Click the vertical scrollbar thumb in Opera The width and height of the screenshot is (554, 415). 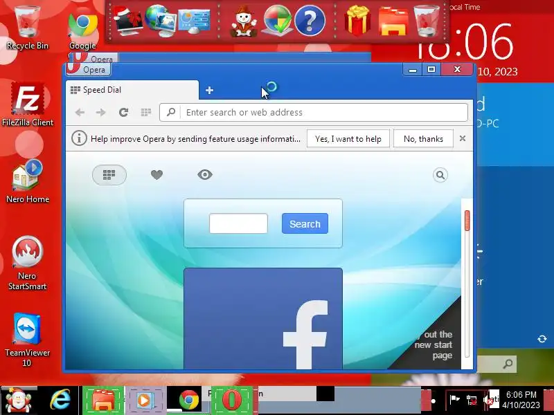[x=467, y=221]
